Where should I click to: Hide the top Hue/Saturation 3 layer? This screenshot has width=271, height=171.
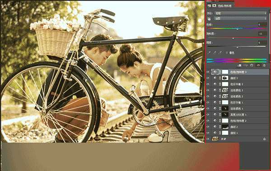pyautogui.click(x=208, y=72)
